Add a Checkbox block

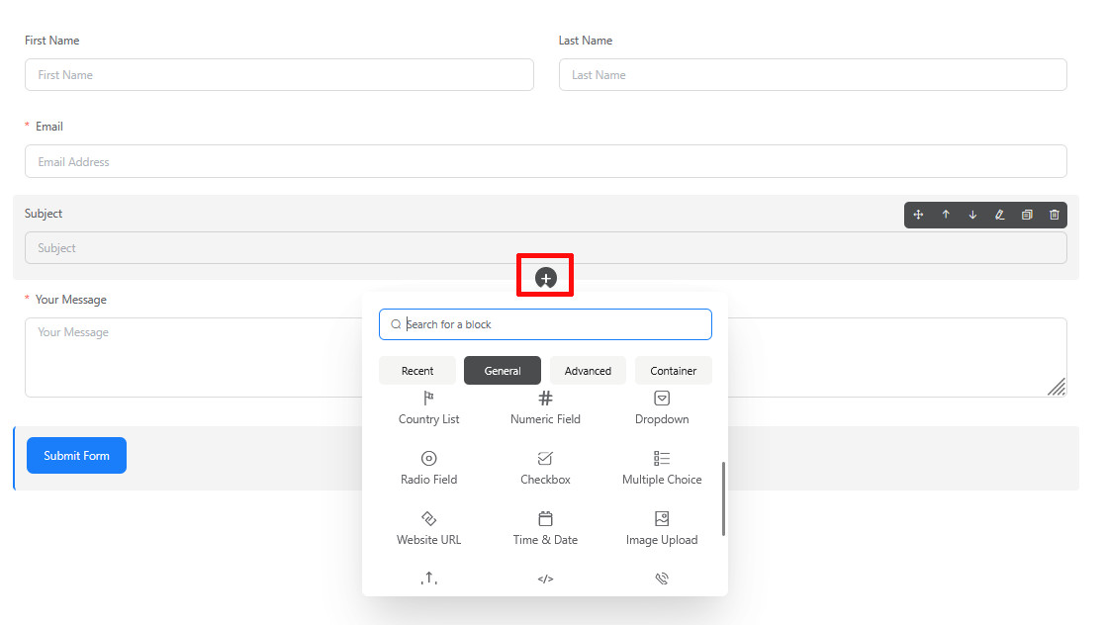tap(546, 469)
